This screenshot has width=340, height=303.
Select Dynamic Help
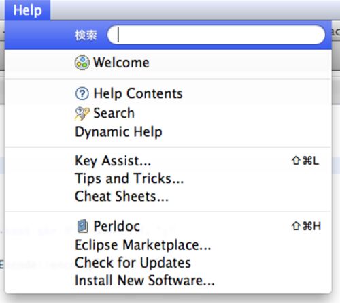[168, 132]
